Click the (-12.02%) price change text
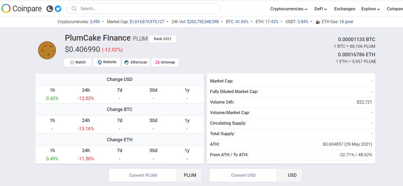 pyautogui.click(x=112, y=50)
